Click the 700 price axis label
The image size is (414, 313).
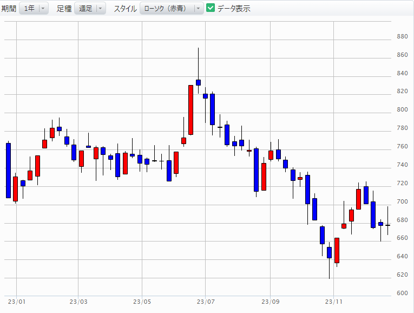403,201
